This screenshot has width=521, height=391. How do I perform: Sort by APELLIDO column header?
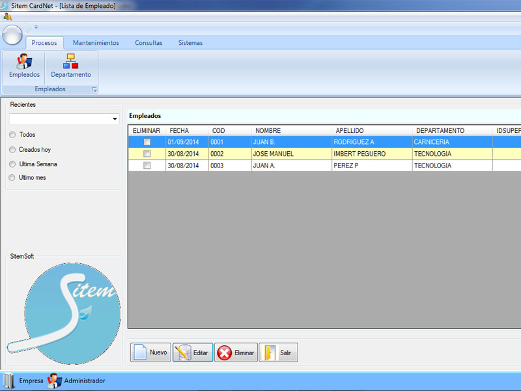[x=372, y=131]
